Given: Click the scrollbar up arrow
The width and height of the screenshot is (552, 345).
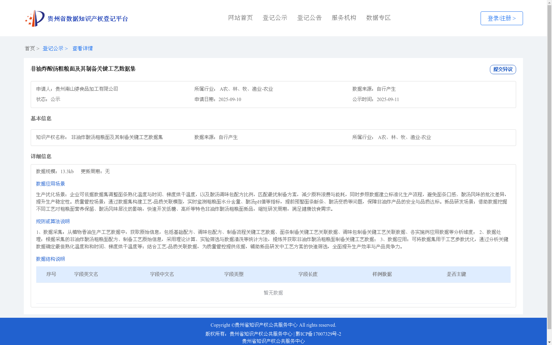Looking at the screenshot, I should coord(549,3).
